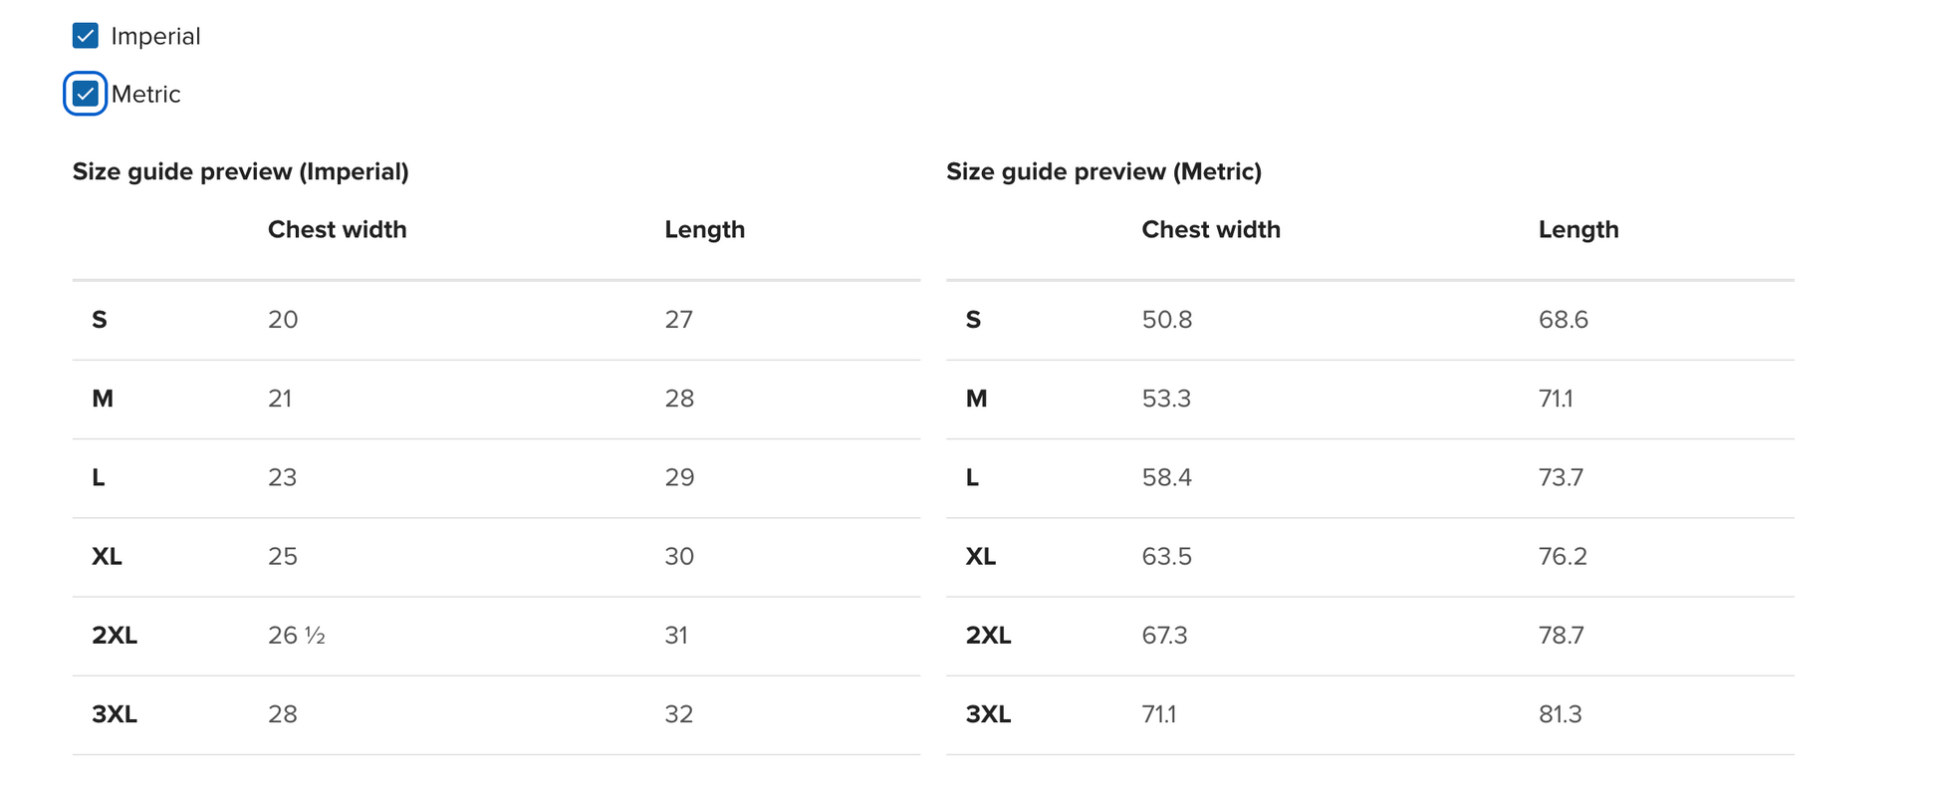Screen dimensions: 1938x803
Task: Click the Imperial size guide preview heading
Action: coord(240,171)
